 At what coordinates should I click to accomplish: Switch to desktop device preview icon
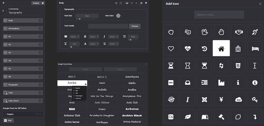pos(127,3)
